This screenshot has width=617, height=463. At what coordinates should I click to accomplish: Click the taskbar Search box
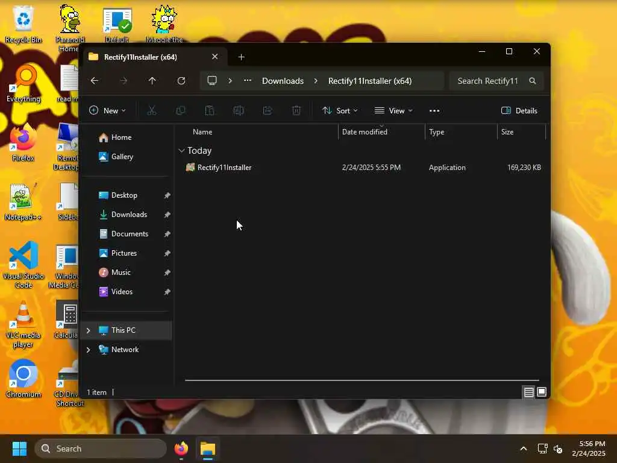101,449
